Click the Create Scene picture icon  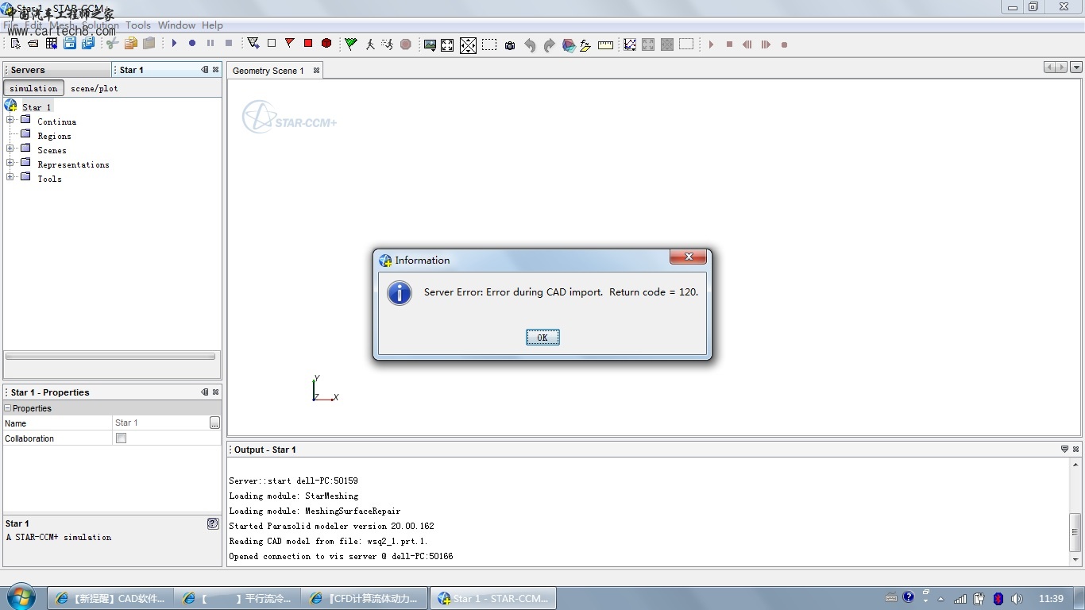point(430,45)
